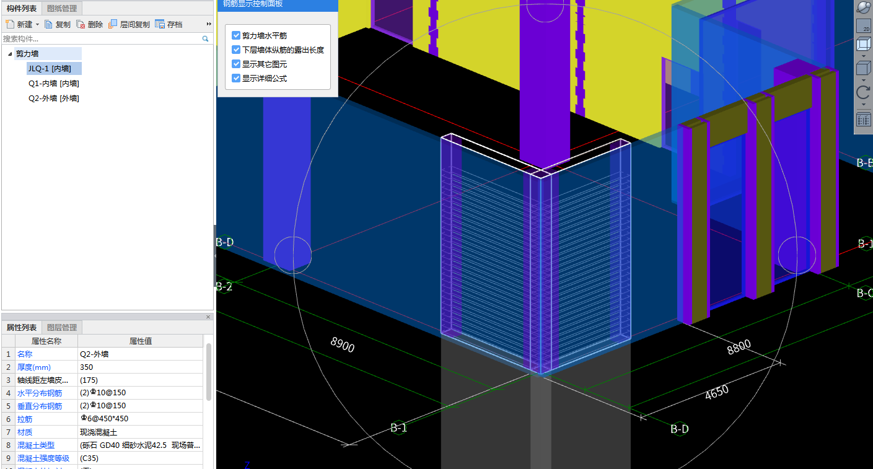
Task: Select JLQ-1 [内墙] component
Action: (54, 69)
